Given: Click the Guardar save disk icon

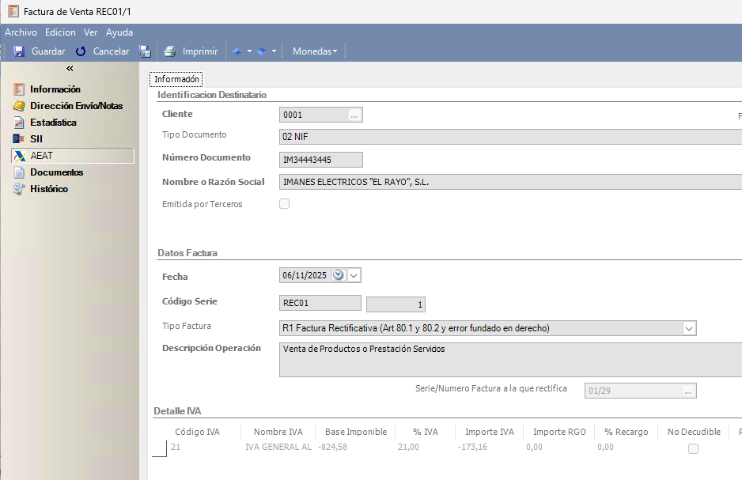Looking at the screenshot, I should click(x=19, y=51).
